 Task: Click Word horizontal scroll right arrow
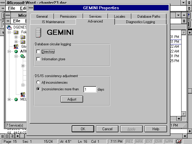point(185,136)
